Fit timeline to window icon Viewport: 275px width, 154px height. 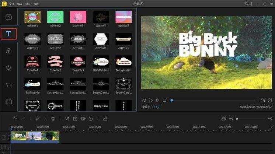coord(223,119)
